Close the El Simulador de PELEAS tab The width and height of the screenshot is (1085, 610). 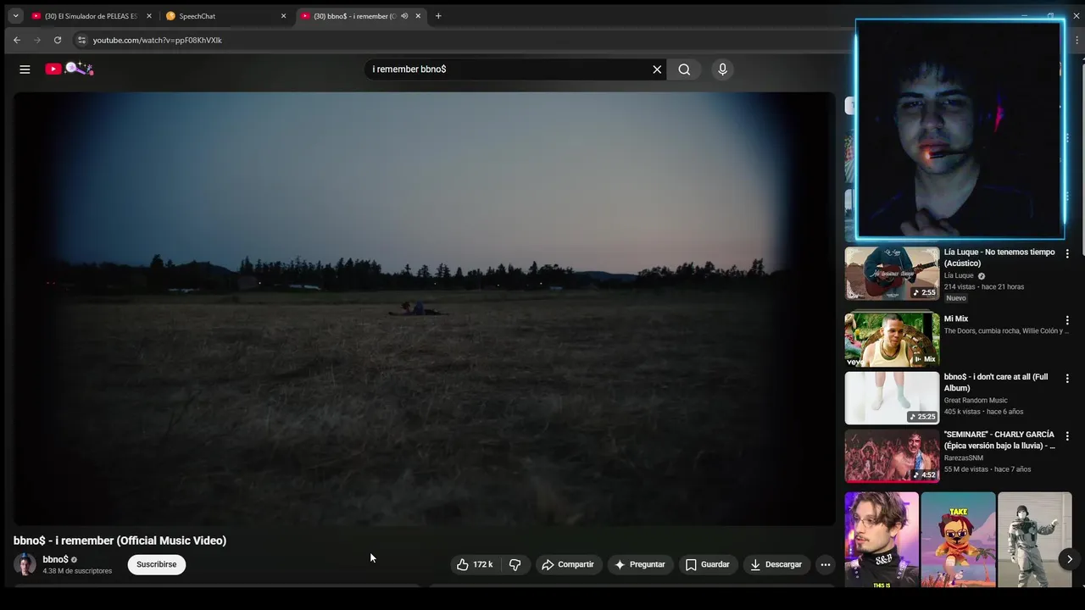click(x=149, y=16)
